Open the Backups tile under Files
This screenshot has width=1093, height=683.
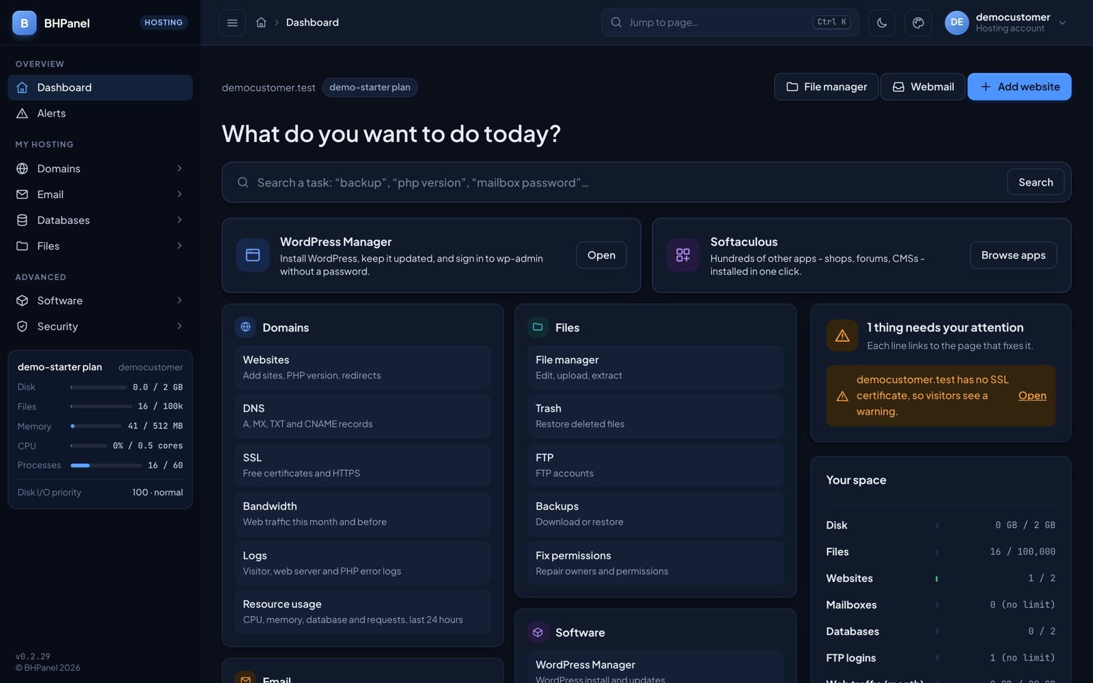click(x=656, y=514)
